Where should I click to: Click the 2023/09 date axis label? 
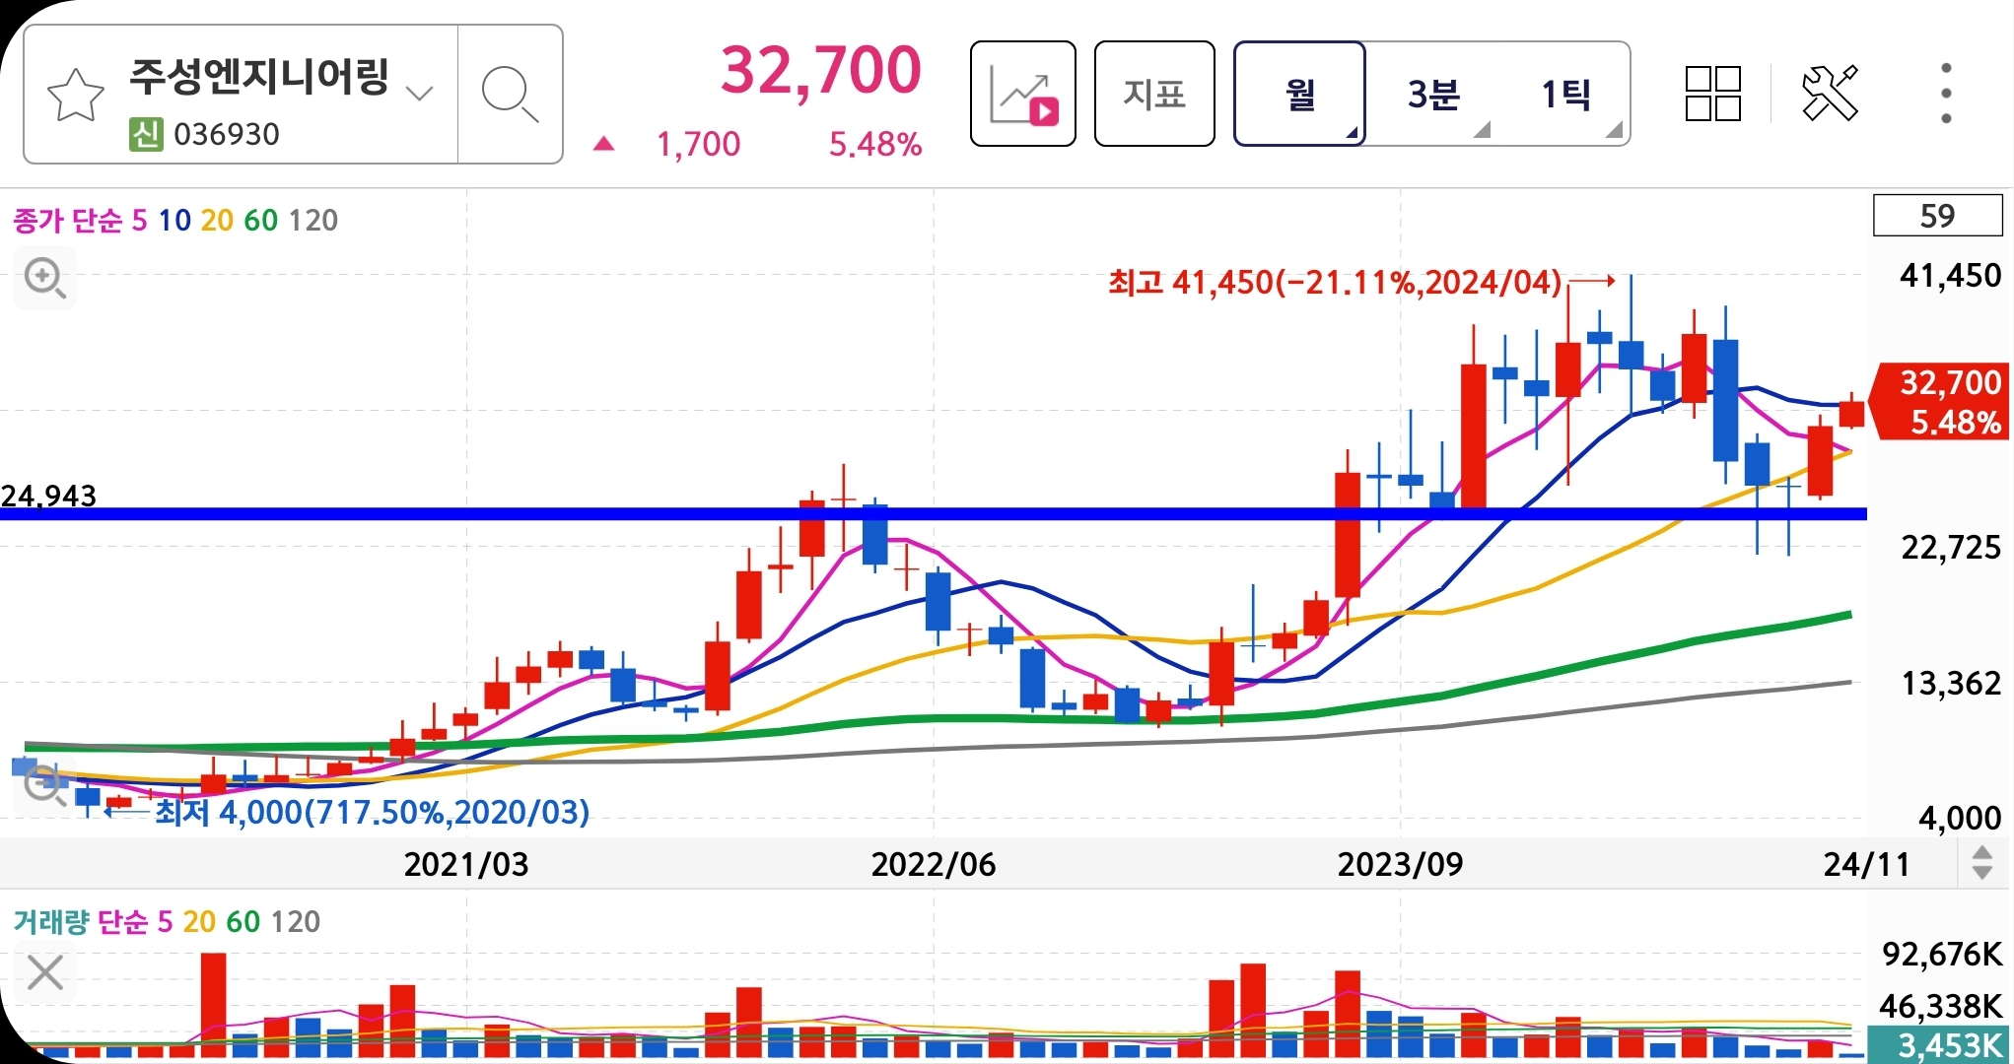(1400, 864)
